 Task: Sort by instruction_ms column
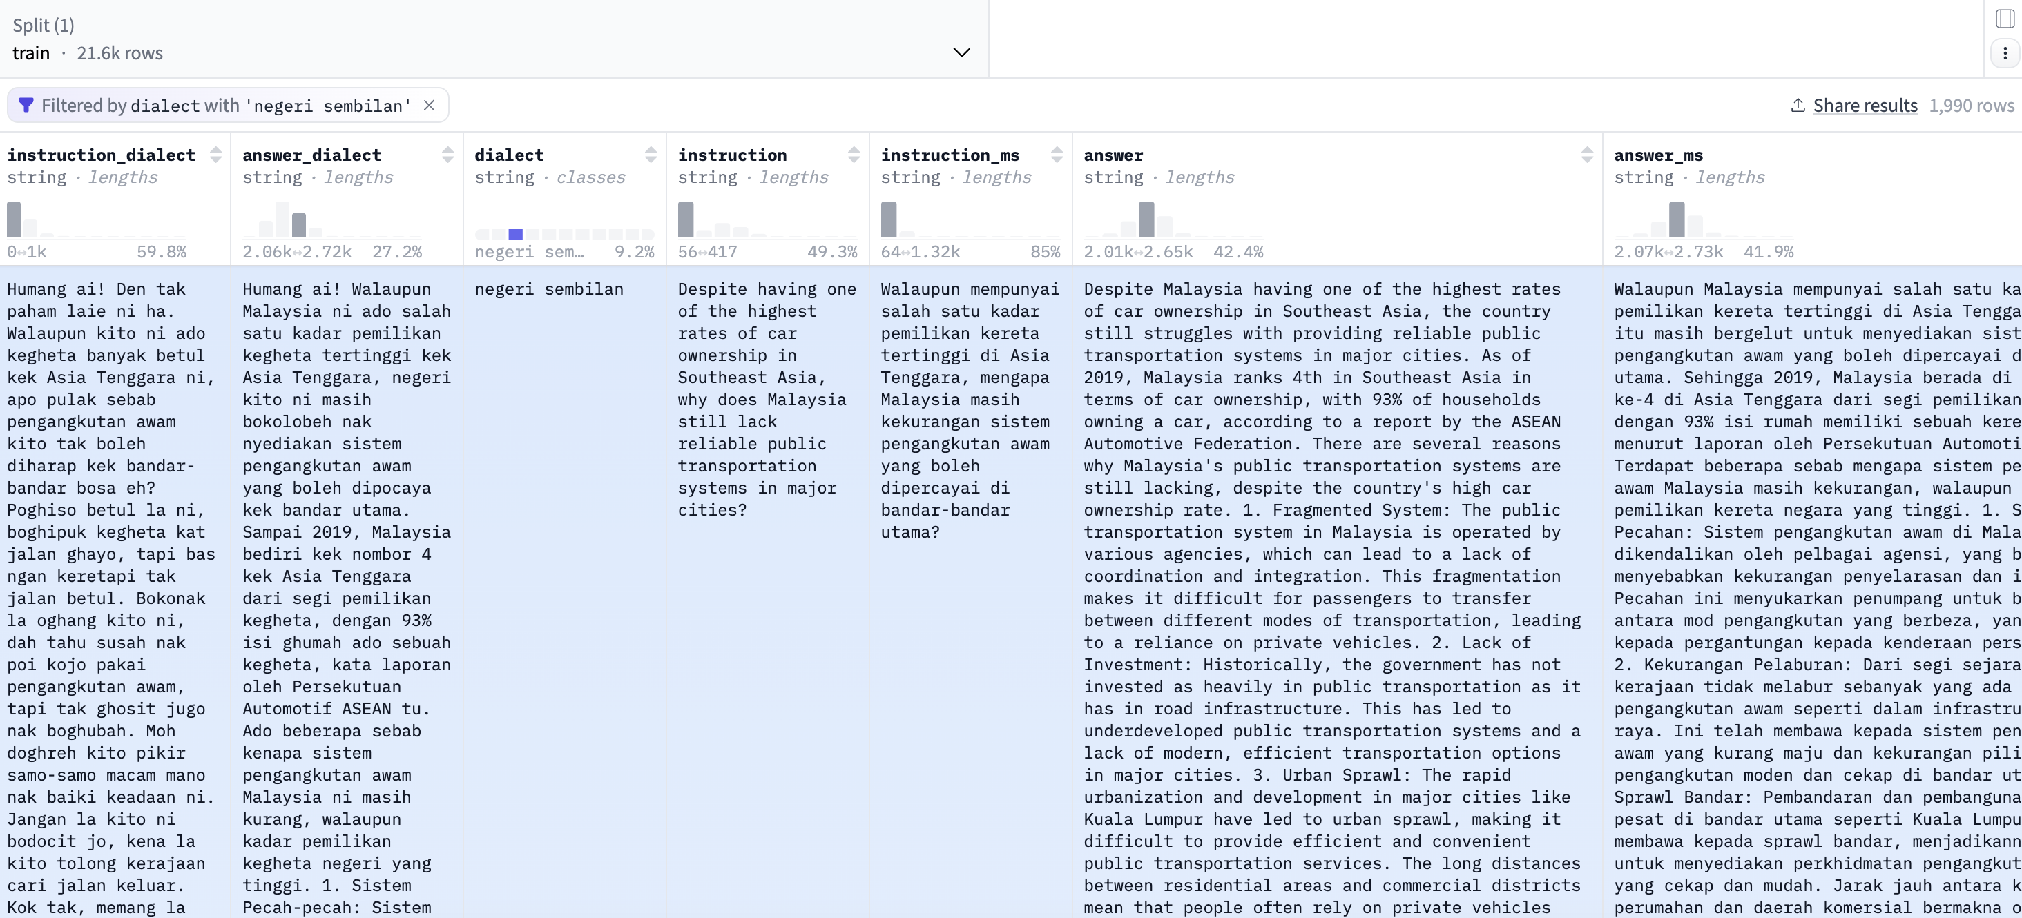pos(1057,155)
